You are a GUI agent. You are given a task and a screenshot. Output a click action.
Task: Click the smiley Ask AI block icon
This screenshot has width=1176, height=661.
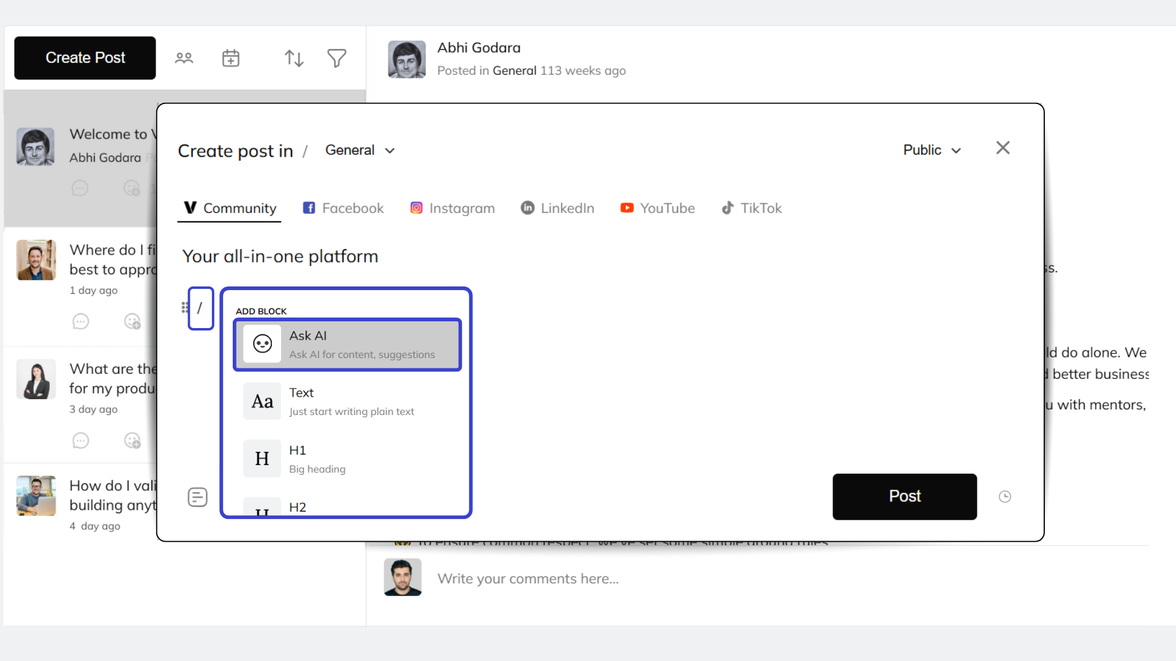(x=262, y=344)
